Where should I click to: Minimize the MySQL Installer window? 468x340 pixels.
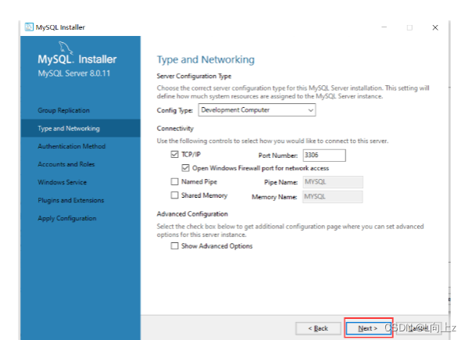click(x=384, y=27)
